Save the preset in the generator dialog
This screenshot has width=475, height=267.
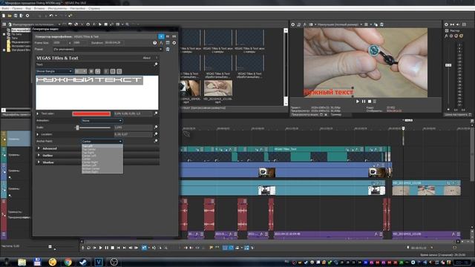tap(168, 50)
